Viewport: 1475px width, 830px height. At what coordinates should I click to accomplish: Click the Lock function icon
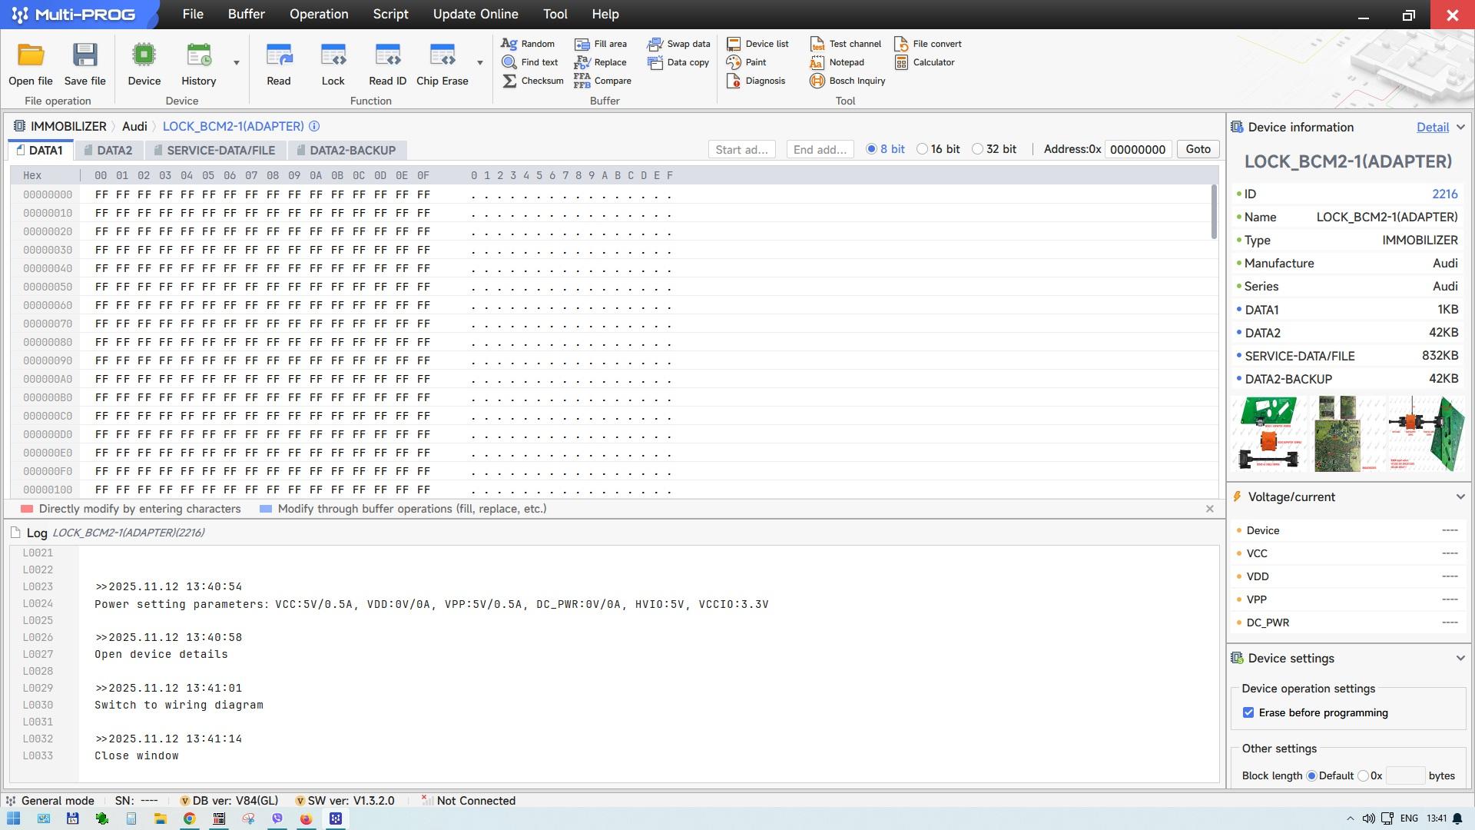pos(333,56)
